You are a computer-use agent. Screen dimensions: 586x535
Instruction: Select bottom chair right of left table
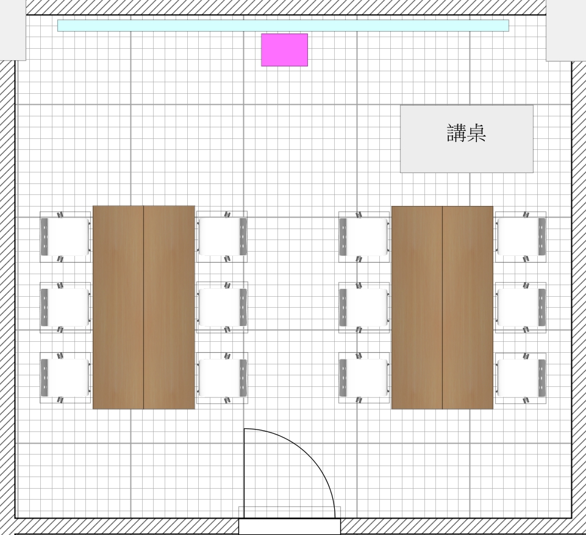[x=222, y=378]
